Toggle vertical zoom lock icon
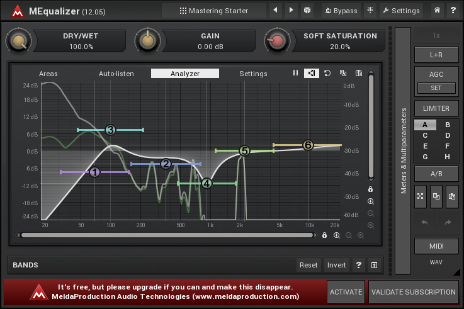The height and width of the screenshot is (309, 464). click(x=370, y=189)
